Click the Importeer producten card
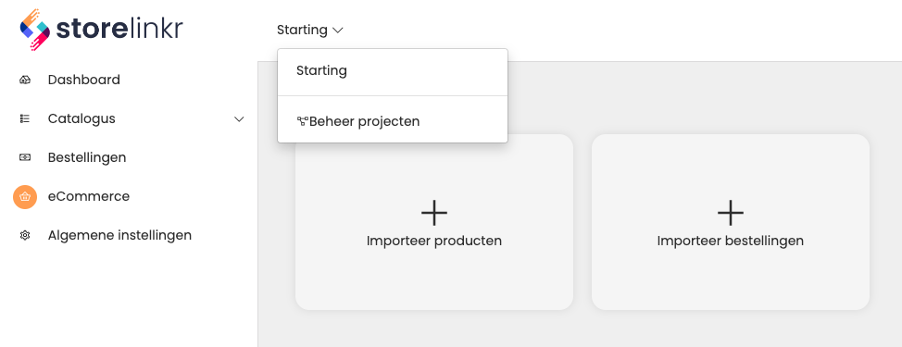The height and width of the screenshot is (347, 902). (434, 222)
